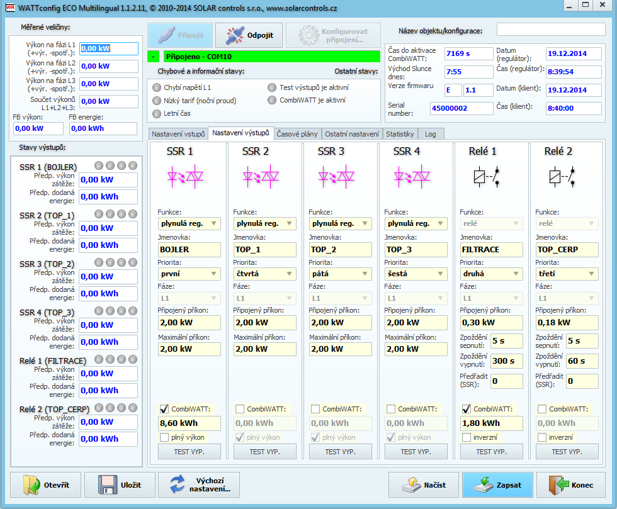Click the CombiWATT je aktivní indicator
The height and width of the screenshot is (509, 617).
(x=272, y=100)
